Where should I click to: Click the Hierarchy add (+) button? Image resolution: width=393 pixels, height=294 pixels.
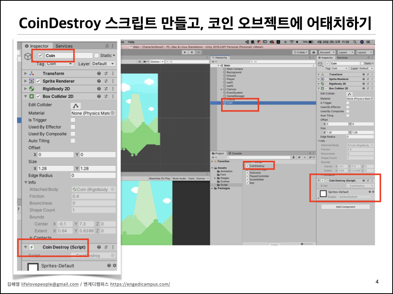pos(214,62)
